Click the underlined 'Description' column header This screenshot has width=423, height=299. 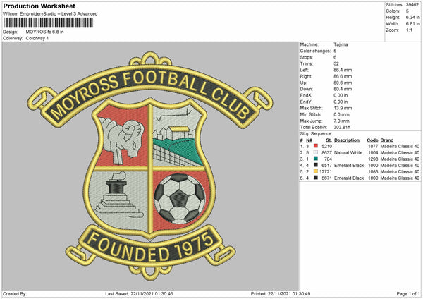[347, 140]
